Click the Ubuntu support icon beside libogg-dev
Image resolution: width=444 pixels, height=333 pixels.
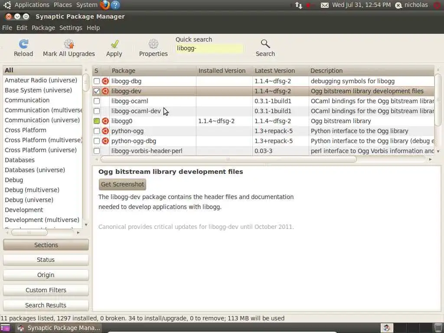pos(105,91)
